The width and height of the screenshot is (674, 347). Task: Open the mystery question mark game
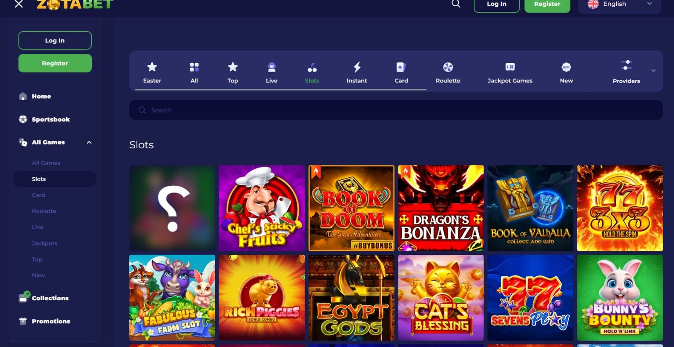point(172,208)
